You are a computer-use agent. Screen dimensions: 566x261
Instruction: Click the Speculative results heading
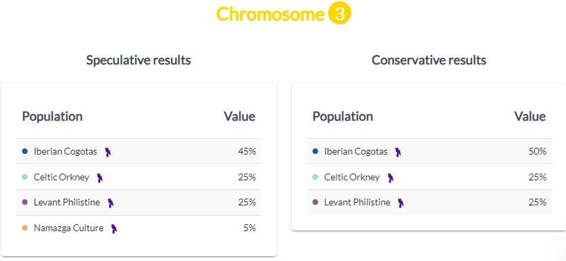coord(138,60)
